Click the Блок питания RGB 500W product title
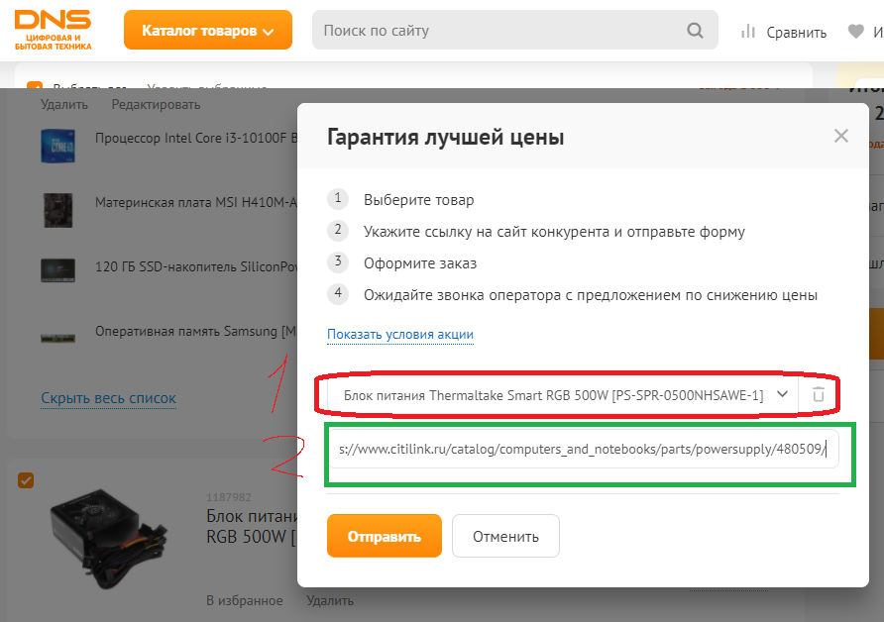 tap(252, 526)
